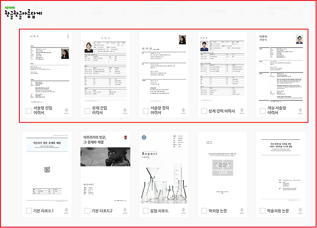The image size is (317, 228).
Task: Click the '실험 리포트' label
Action: [x=159, y=211]
